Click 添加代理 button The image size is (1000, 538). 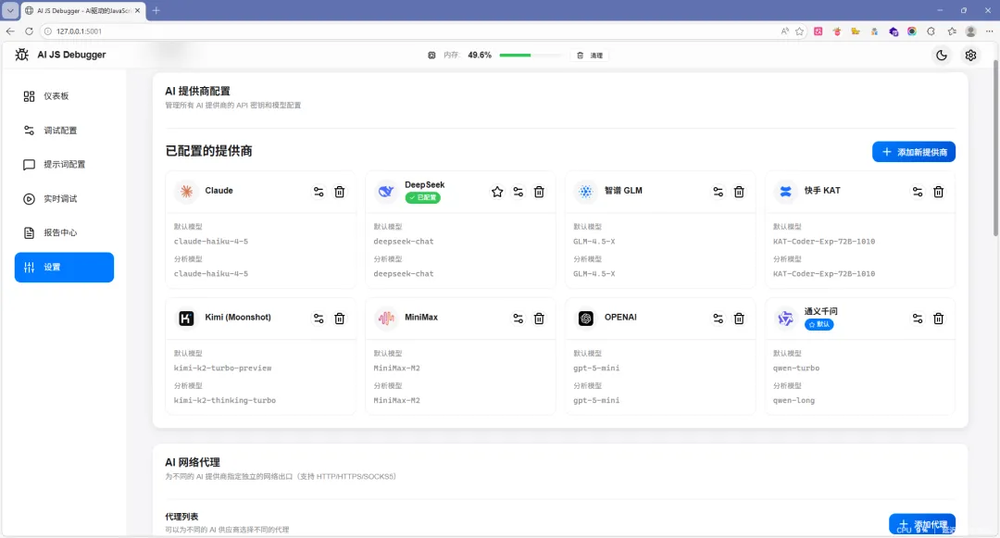(921, 524)
